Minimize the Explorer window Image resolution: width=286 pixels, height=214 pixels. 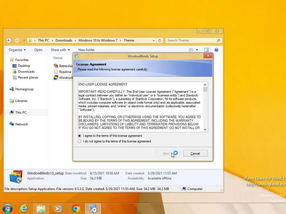coord(201,31)
